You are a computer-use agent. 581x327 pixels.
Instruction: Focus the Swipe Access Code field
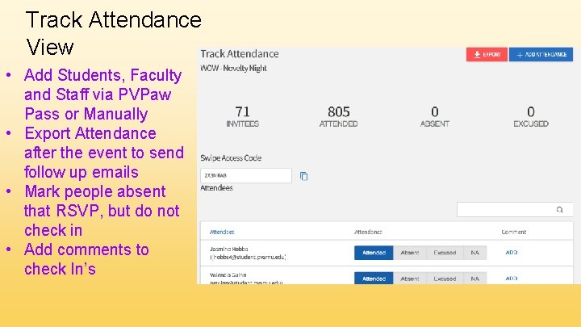tap(245, 175)
